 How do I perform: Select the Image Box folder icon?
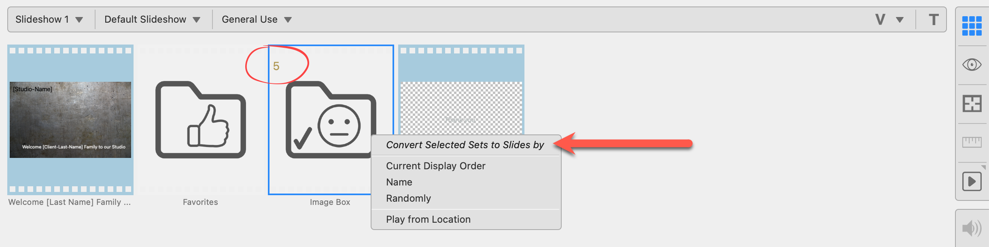point(330,120)
